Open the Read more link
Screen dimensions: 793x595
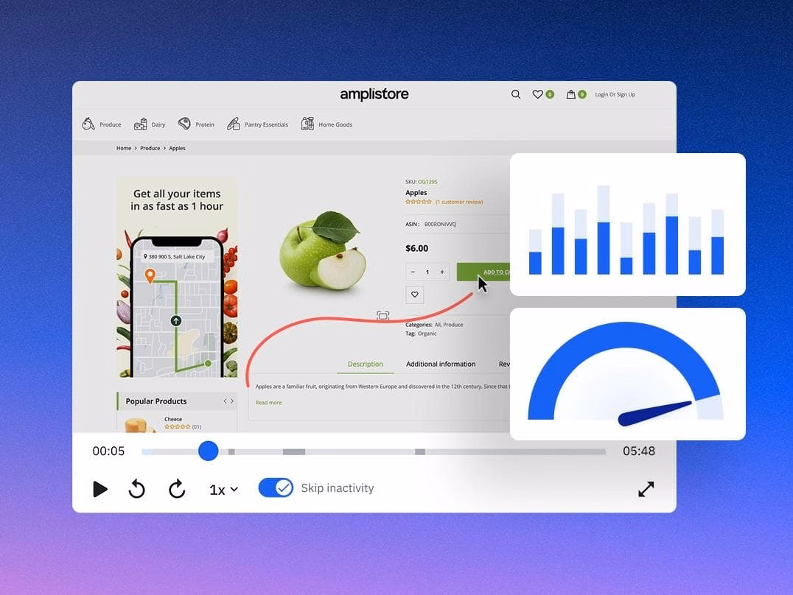(x=268, y=403)
